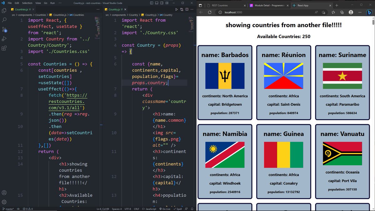375x211 pixels.
Task: Switch to the Country.js editor tab
Action: (116, 10)
